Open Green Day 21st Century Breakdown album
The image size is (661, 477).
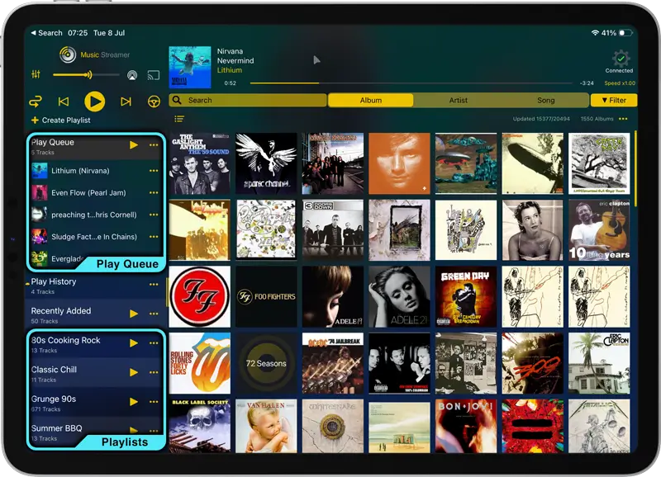point(466,296)
